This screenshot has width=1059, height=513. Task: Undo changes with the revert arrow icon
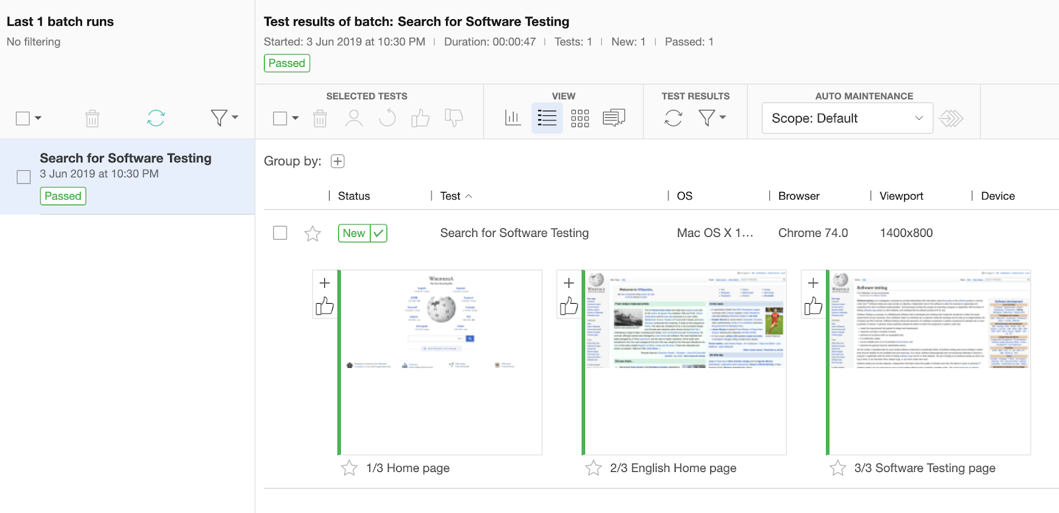click(387, 118)
